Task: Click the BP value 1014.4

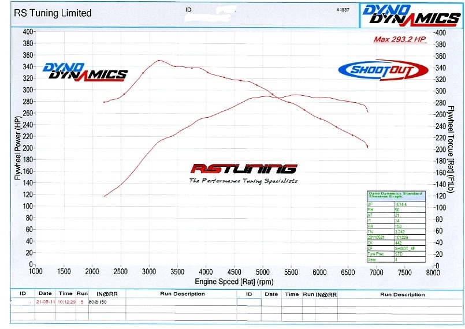Action: (x=401, y=204)
